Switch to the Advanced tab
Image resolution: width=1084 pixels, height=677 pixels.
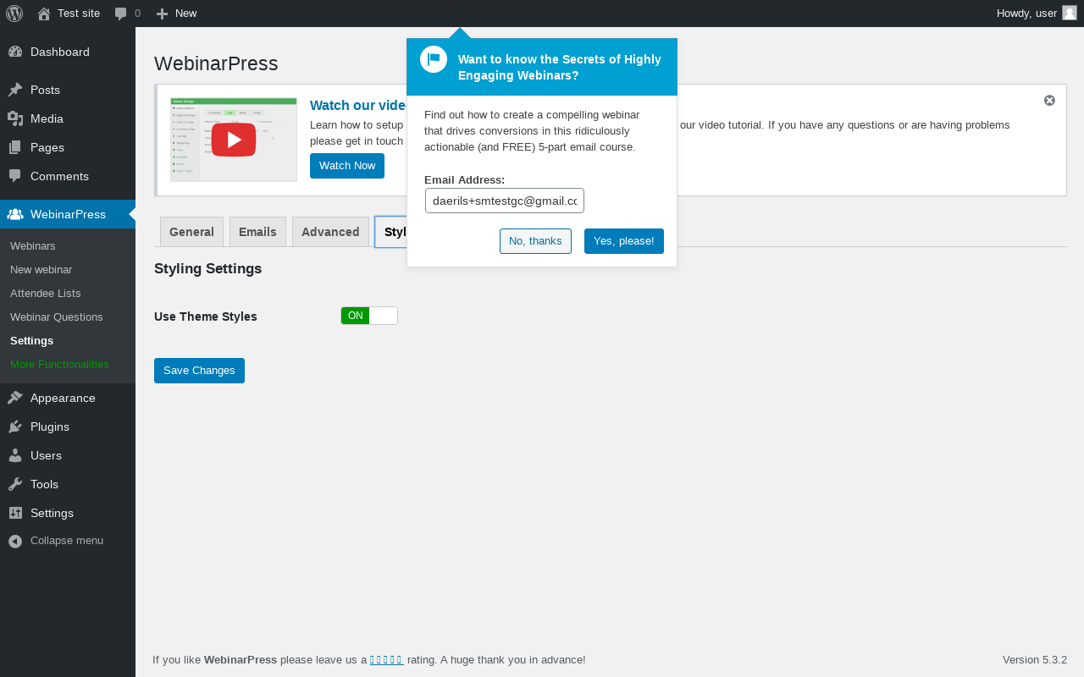(x=330, y=232)
